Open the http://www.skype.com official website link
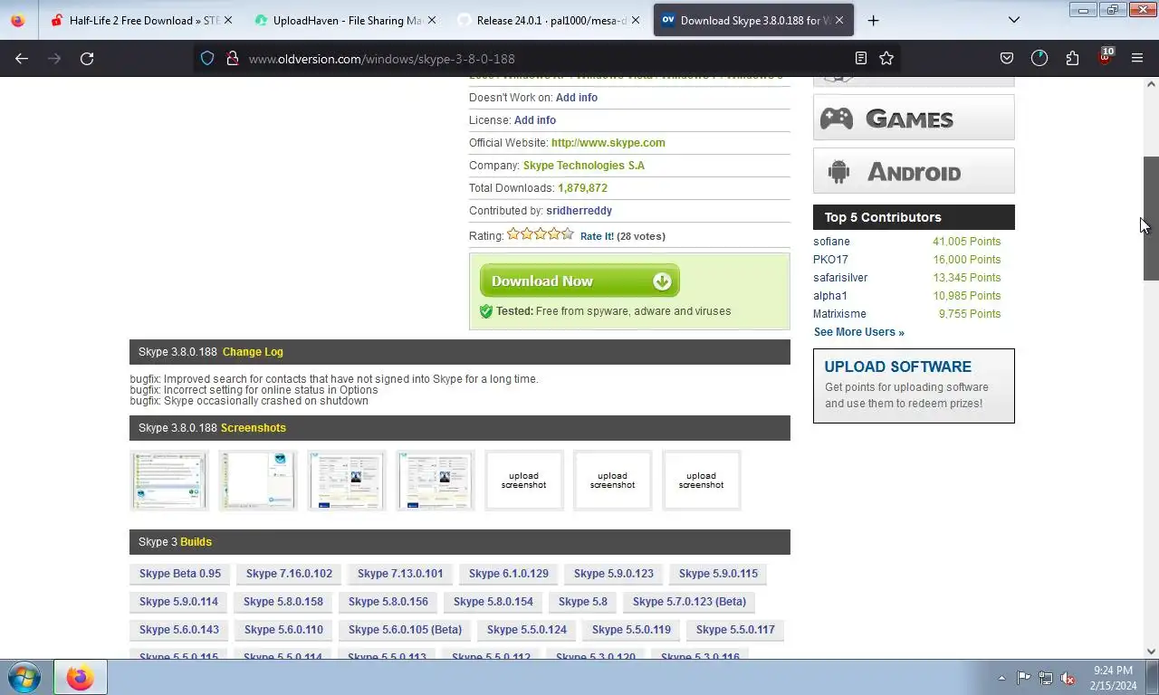This screenshot has width=1159, height=695. (x=608, y=143)
